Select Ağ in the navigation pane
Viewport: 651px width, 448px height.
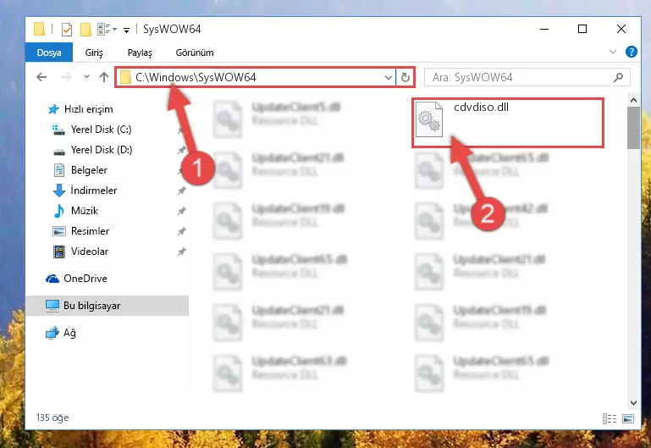coord(61,333)
